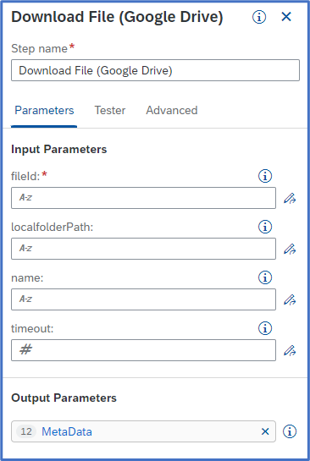This screenshot has width=310, height=461.
Task: Select the Parameters tab
Action: [x=44, y=110]
